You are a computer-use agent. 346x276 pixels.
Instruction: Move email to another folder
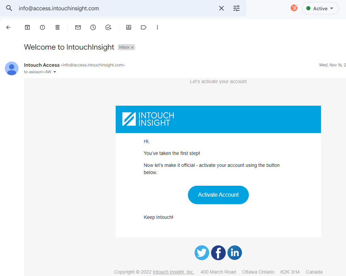[129, 27]
